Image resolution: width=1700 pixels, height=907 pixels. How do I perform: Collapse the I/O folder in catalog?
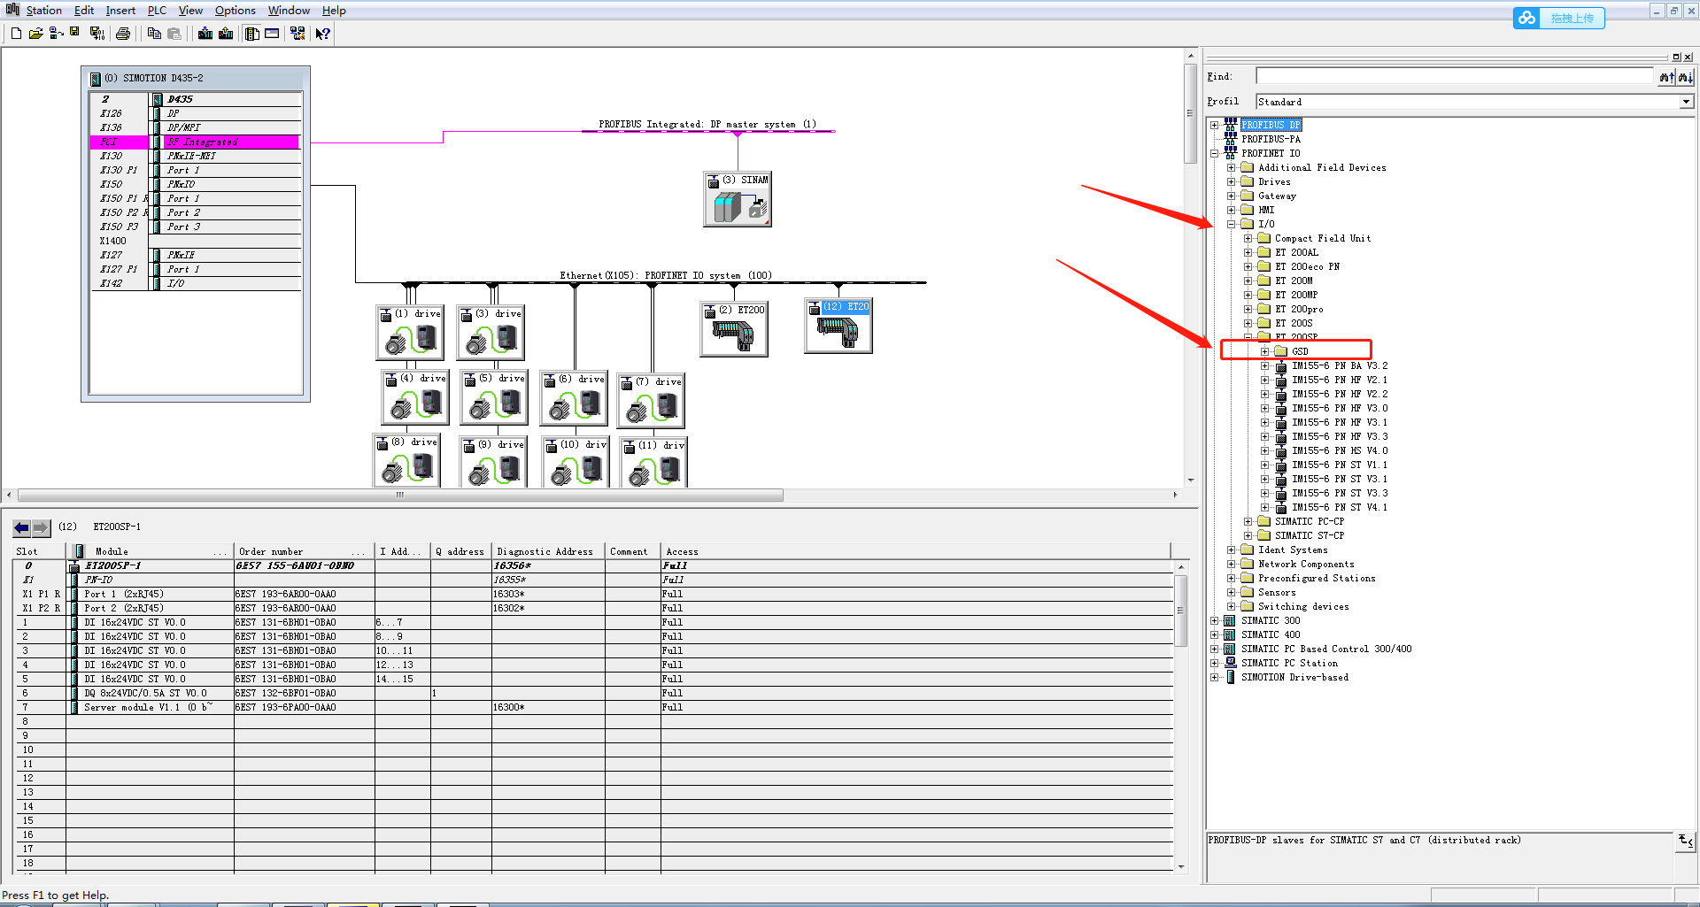1231,224
